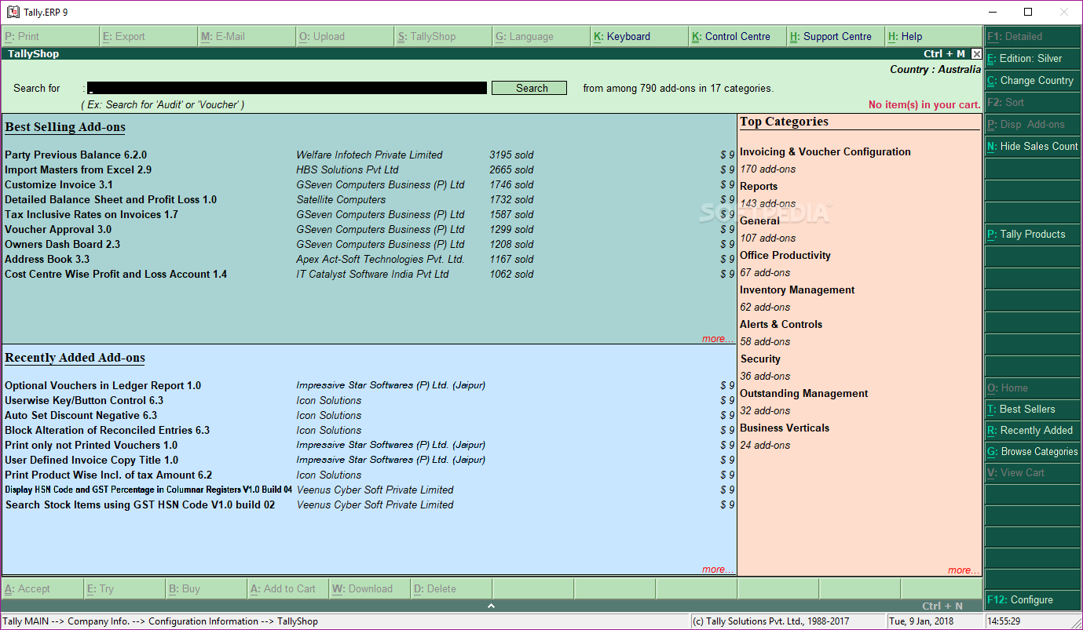The width and height of the screenshot is (1083, 630).
Task: Select Print only not Printed Vouchers 1.0
Action: (91, 445)
